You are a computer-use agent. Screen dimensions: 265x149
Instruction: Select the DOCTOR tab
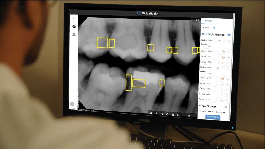[209, 21]
